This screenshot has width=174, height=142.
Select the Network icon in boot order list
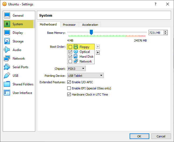click(x=76, y=61)
